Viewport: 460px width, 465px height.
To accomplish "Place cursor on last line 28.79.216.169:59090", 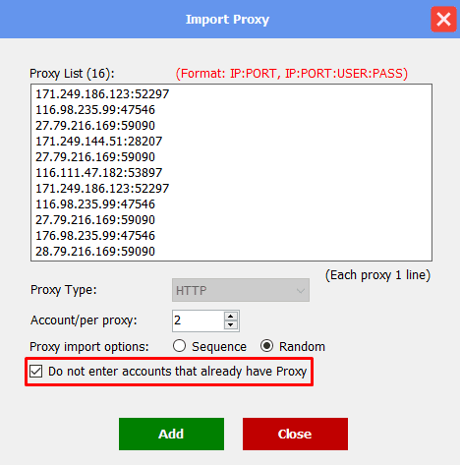I will coord(95,252).
